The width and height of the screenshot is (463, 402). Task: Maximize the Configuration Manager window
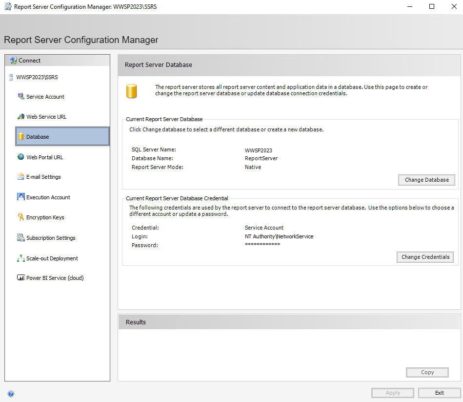432,6
